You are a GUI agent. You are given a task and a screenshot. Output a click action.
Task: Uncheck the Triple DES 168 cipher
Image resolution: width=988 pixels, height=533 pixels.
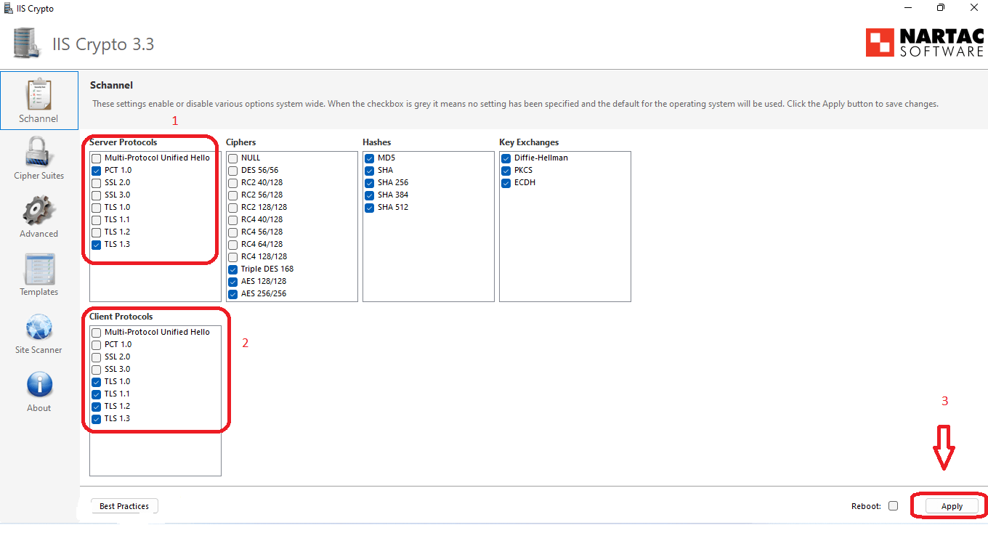point(233,269)
